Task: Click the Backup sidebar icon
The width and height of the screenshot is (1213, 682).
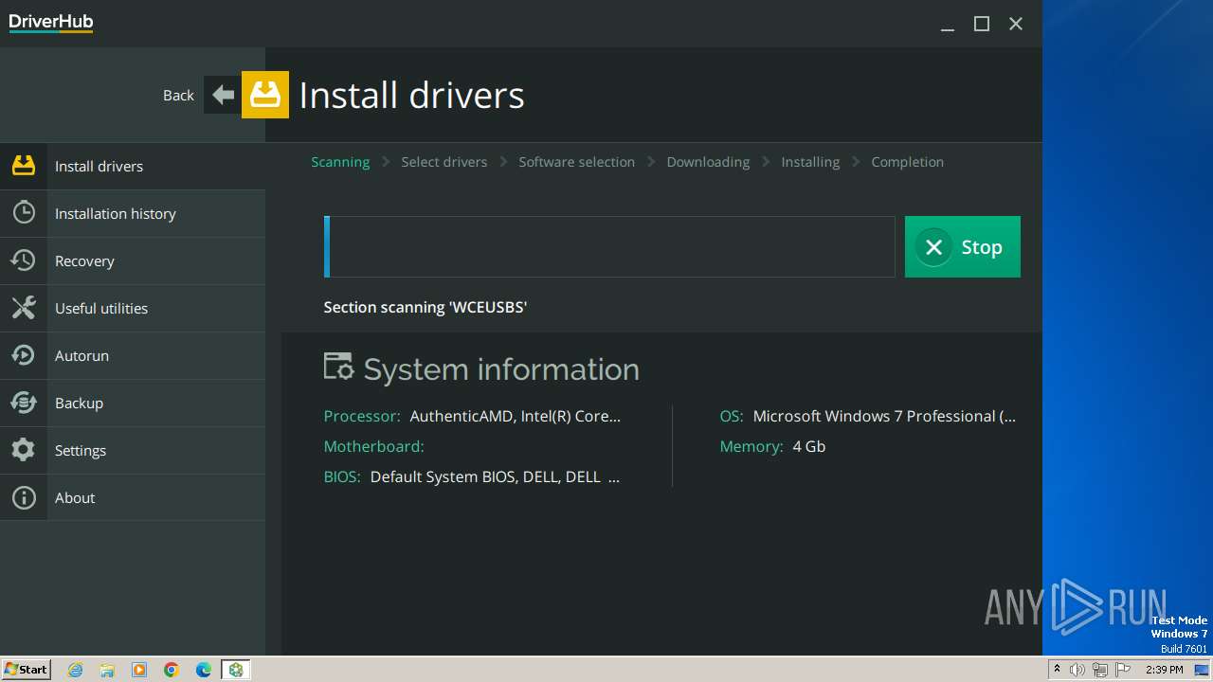Action: [24, 403]
